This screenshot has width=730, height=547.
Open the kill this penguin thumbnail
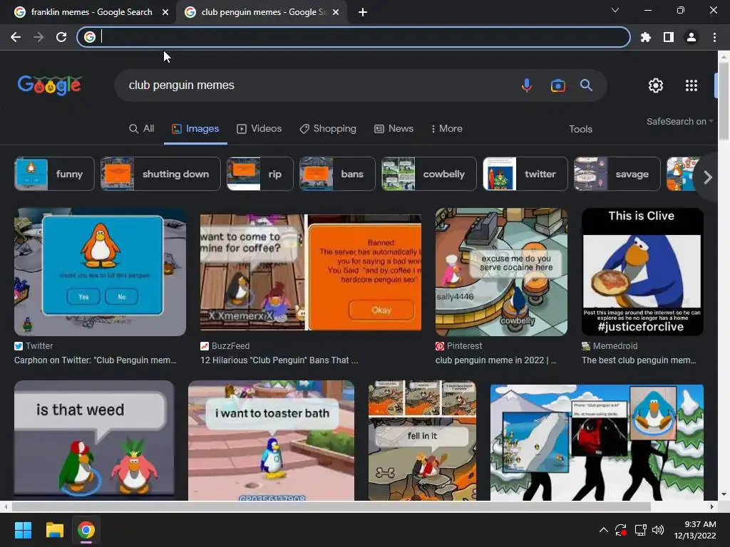(100, 272)
